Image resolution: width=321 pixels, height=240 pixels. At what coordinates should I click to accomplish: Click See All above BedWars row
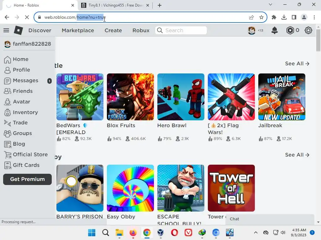pos(297,64)
